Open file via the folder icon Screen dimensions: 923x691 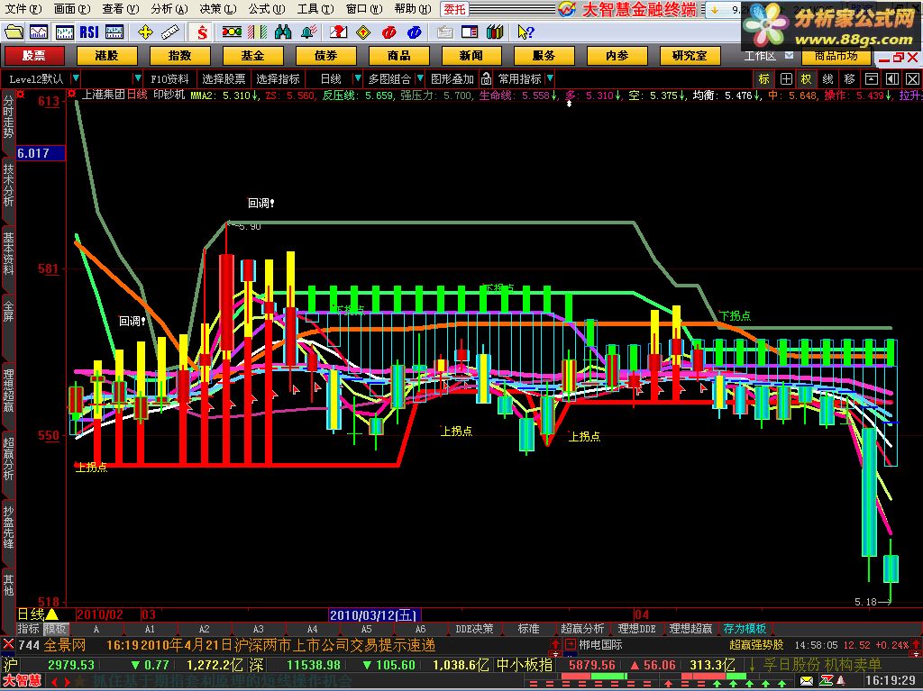[x=14, y=32]
